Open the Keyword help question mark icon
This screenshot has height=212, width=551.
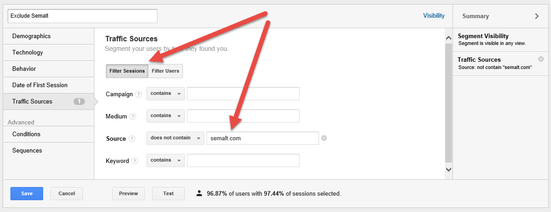tap(135, 161)
